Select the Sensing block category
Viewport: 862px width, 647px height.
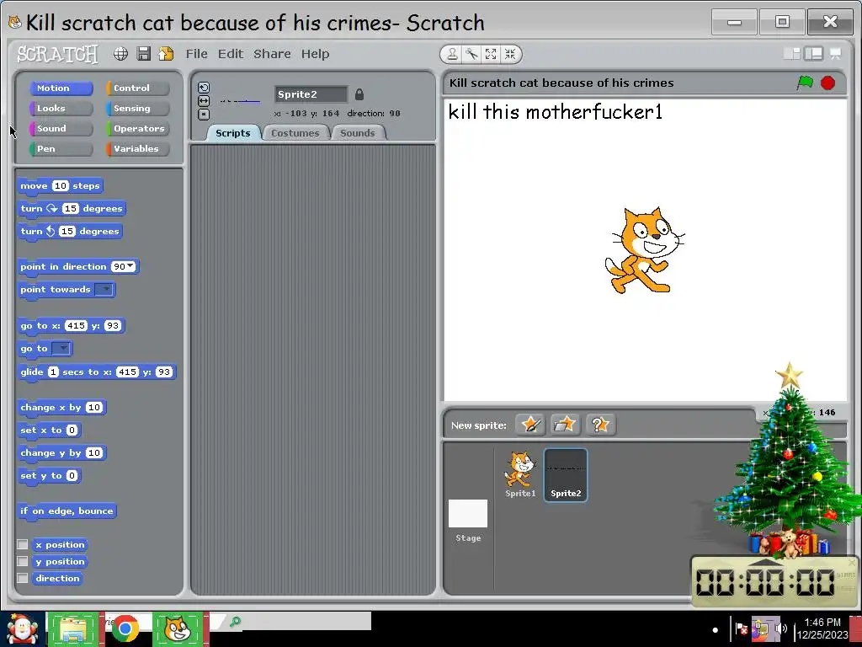pyautogui.click(x=137, y=109)
